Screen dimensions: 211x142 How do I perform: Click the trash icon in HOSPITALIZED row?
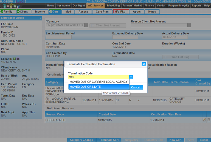[x=209, y=120]
